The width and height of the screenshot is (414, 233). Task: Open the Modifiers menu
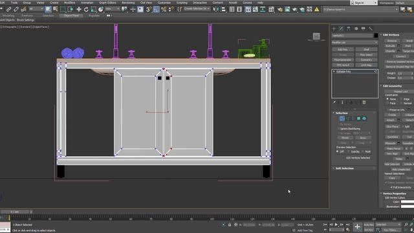[x=70, y=3]
